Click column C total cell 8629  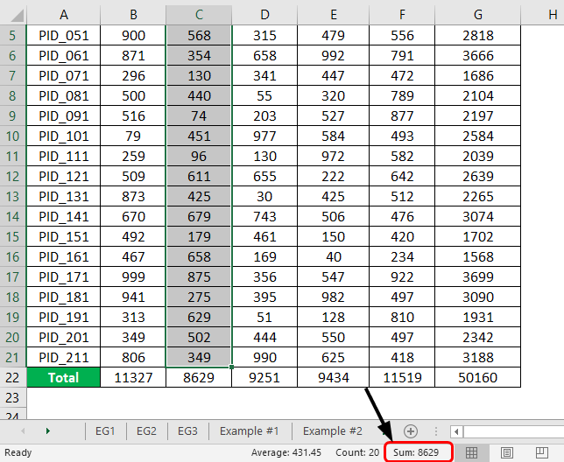click(x=199, y=378)
